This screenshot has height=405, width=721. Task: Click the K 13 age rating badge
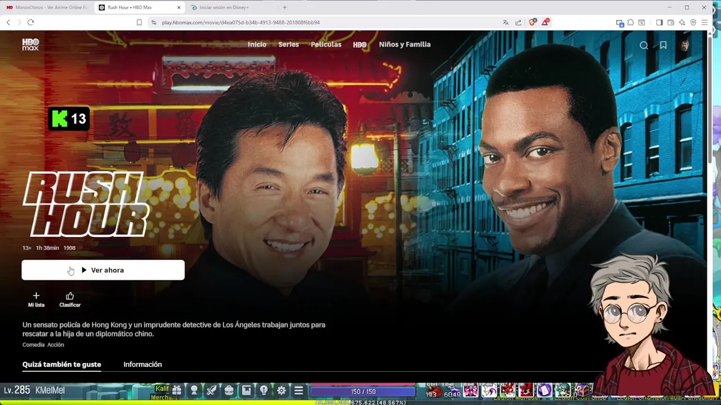tap(69, 119)
